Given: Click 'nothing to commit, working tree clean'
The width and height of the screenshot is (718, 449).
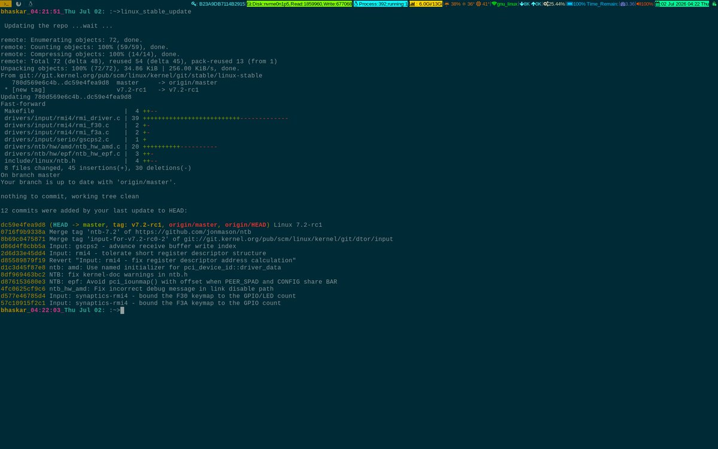Looking at the screenshot, I should click(69, 196).
